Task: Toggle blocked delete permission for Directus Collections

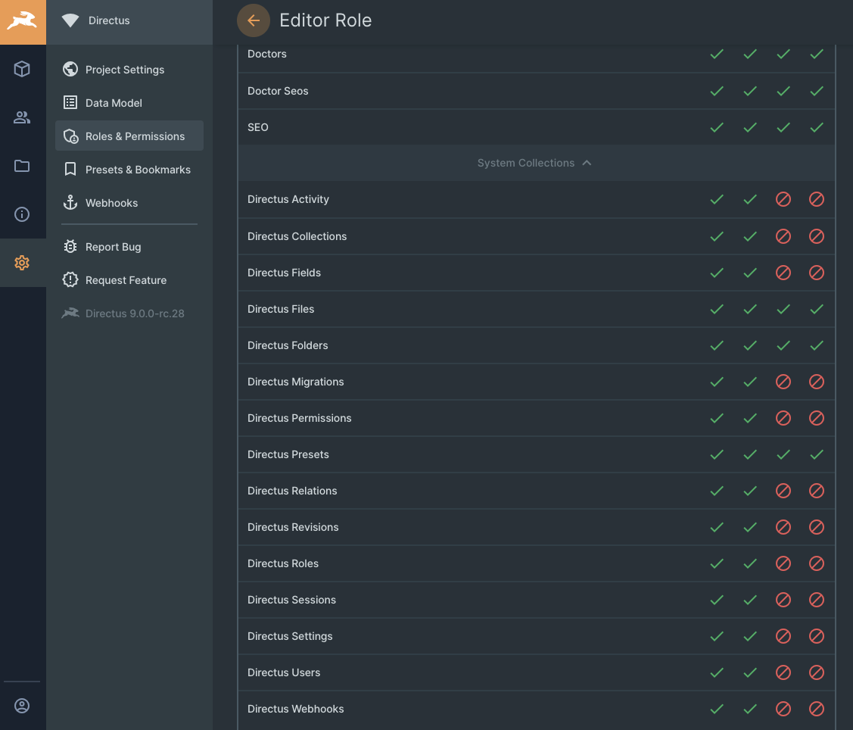Action: click(817, 236)
